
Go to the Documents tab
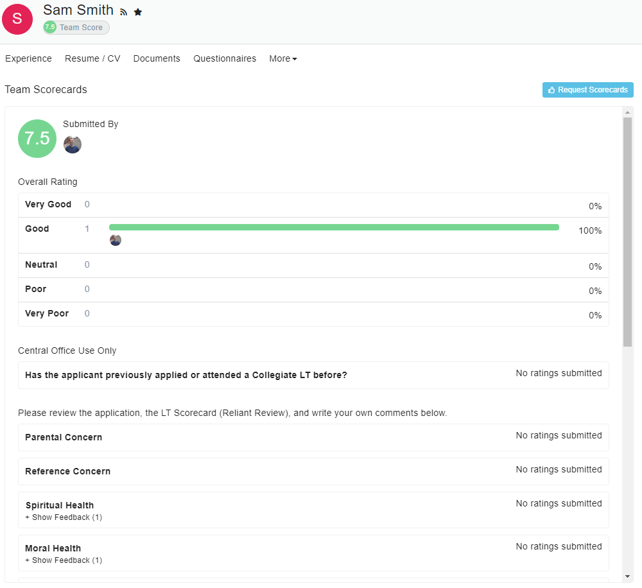point(157,59)
